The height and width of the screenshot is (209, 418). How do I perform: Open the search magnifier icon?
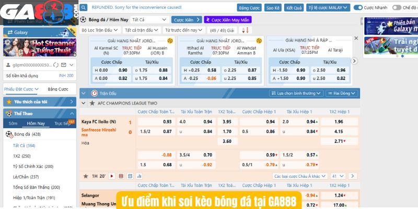(84, 7)
